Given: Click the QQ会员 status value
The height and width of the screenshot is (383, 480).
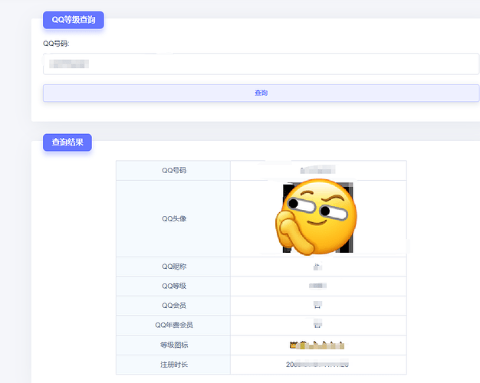Looking at the screenshot, I should [x=317, y=306].
